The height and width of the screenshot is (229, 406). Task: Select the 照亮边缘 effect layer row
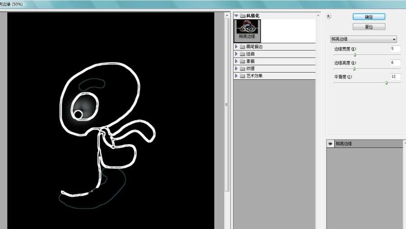coord(365,144)
